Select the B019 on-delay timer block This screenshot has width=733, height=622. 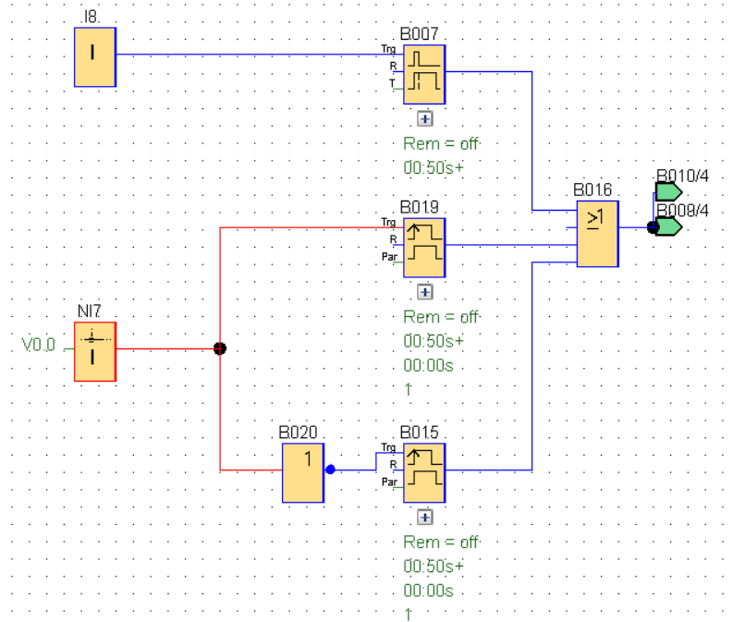pos(424,248)
